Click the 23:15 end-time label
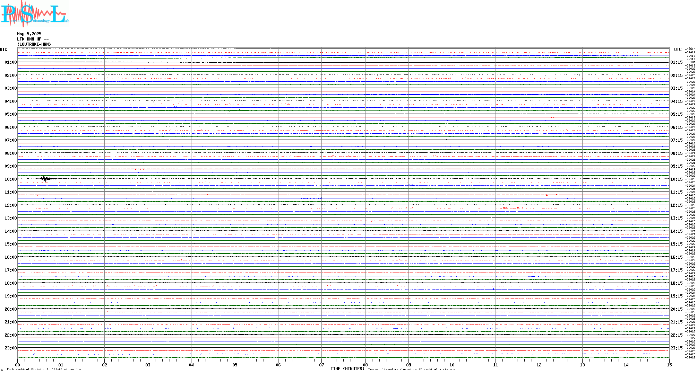The height and width of the screenshot is (374, 697). tap(677, 348)
